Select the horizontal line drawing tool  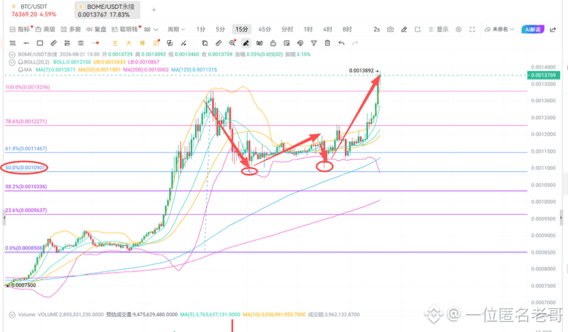pos(26,43)
